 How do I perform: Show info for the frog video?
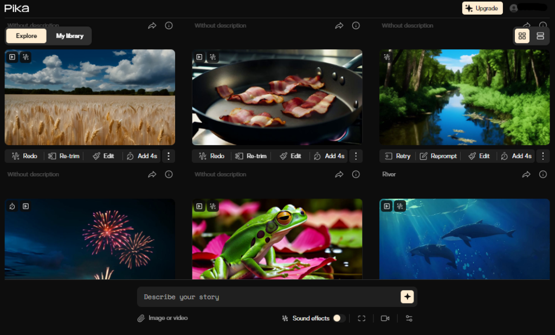click(356, 174)
